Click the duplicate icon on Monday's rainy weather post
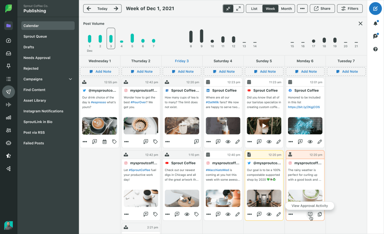Viewport: 384px width, 234px height. (319, 214)
